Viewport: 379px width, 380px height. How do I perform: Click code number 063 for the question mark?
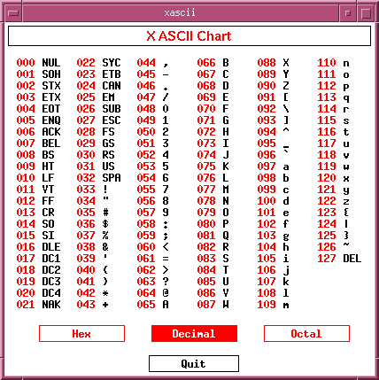tap(146, 282)
